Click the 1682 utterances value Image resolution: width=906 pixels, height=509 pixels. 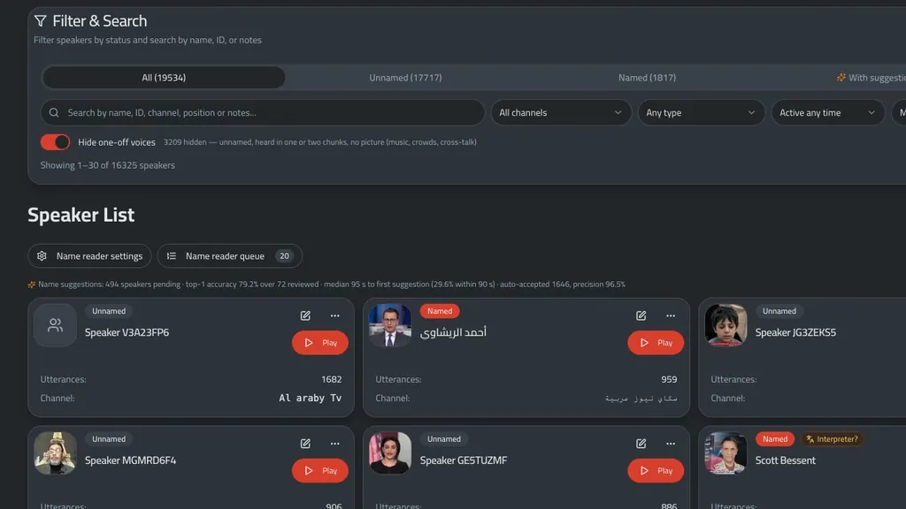pos(331,379)
